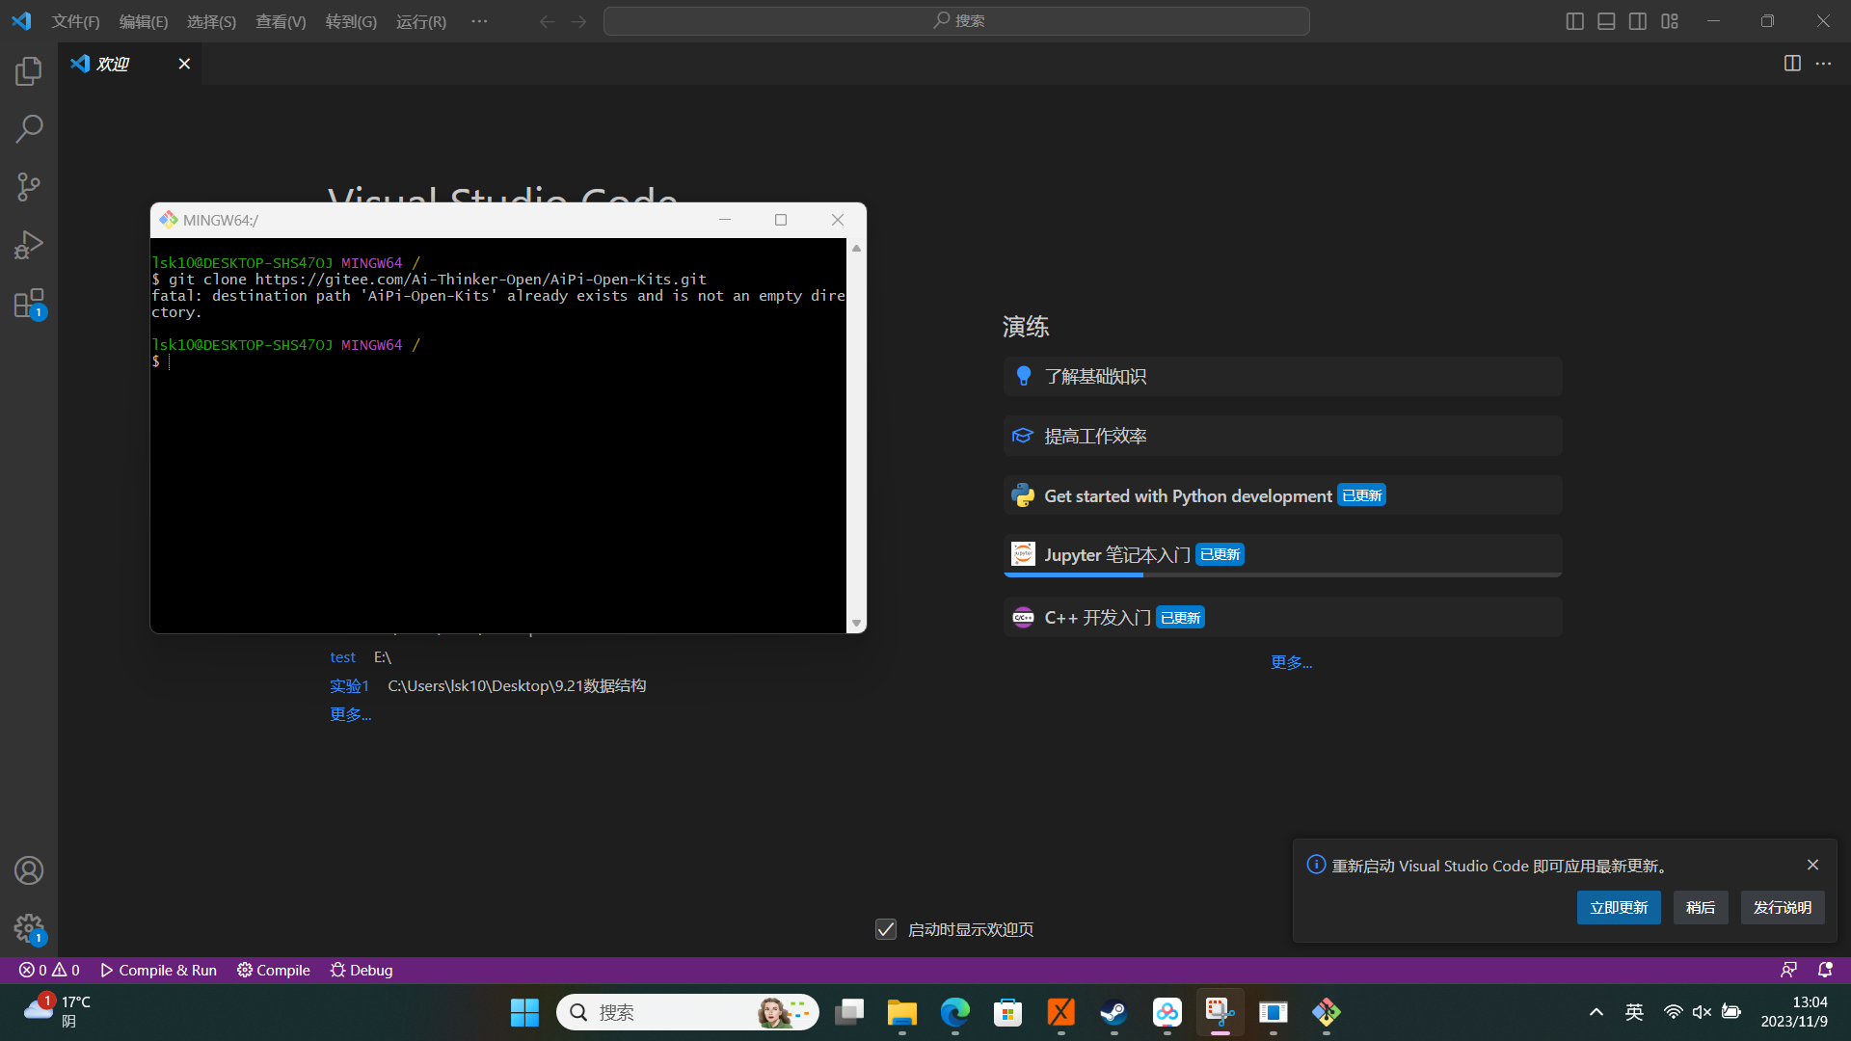Open 提高工作效率 walkthrough
The image size is (1851, 1041).
pyautogui.click(x=1282, y=437)
